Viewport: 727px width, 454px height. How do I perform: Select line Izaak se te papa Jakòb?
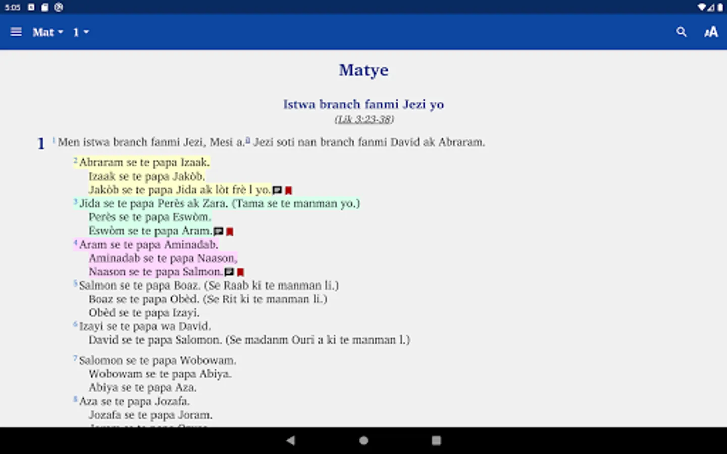pos(147,176)
